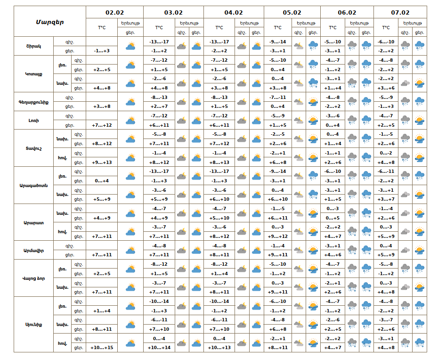Click Lori's daytime sun-cloud icon for 05.02
The width and height of the screenshot is (438, 359).
[313, 121]
